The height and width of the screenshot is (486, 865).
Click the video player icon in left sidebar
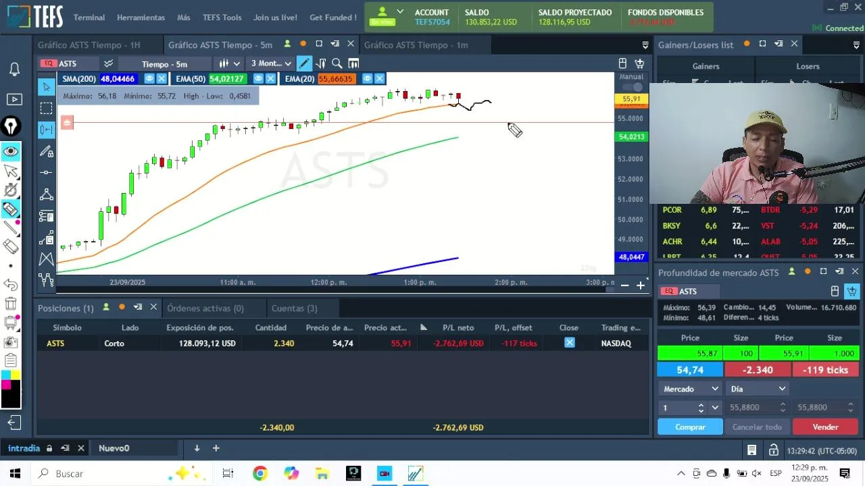14,99
